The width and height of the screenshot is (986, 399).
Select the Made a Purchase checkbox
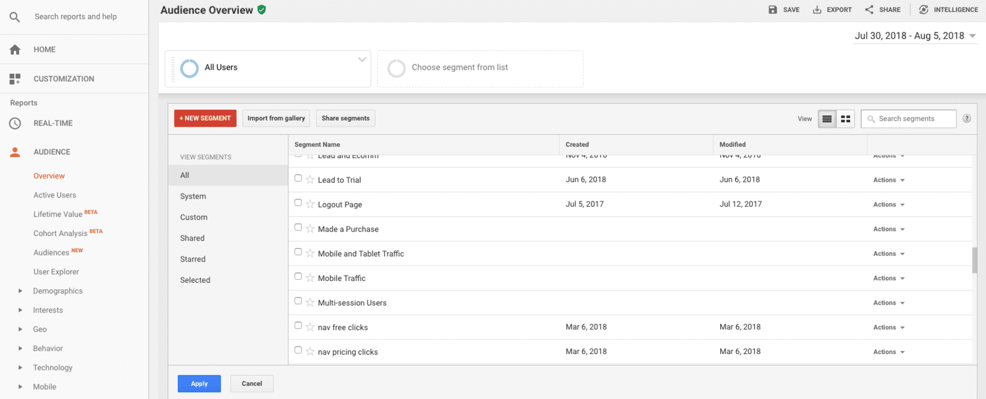[298, 227]
